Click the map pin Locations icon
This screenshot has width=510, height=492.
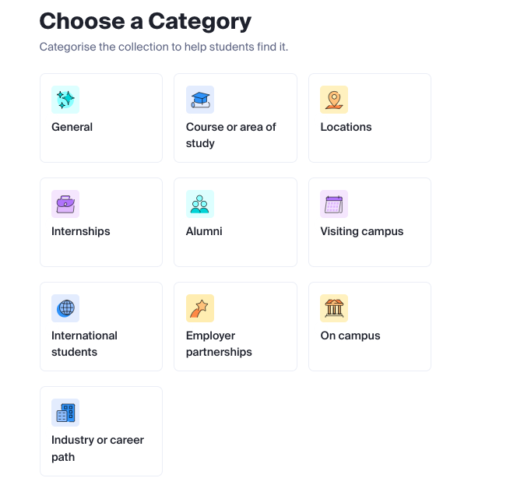(x=334, y=100)
